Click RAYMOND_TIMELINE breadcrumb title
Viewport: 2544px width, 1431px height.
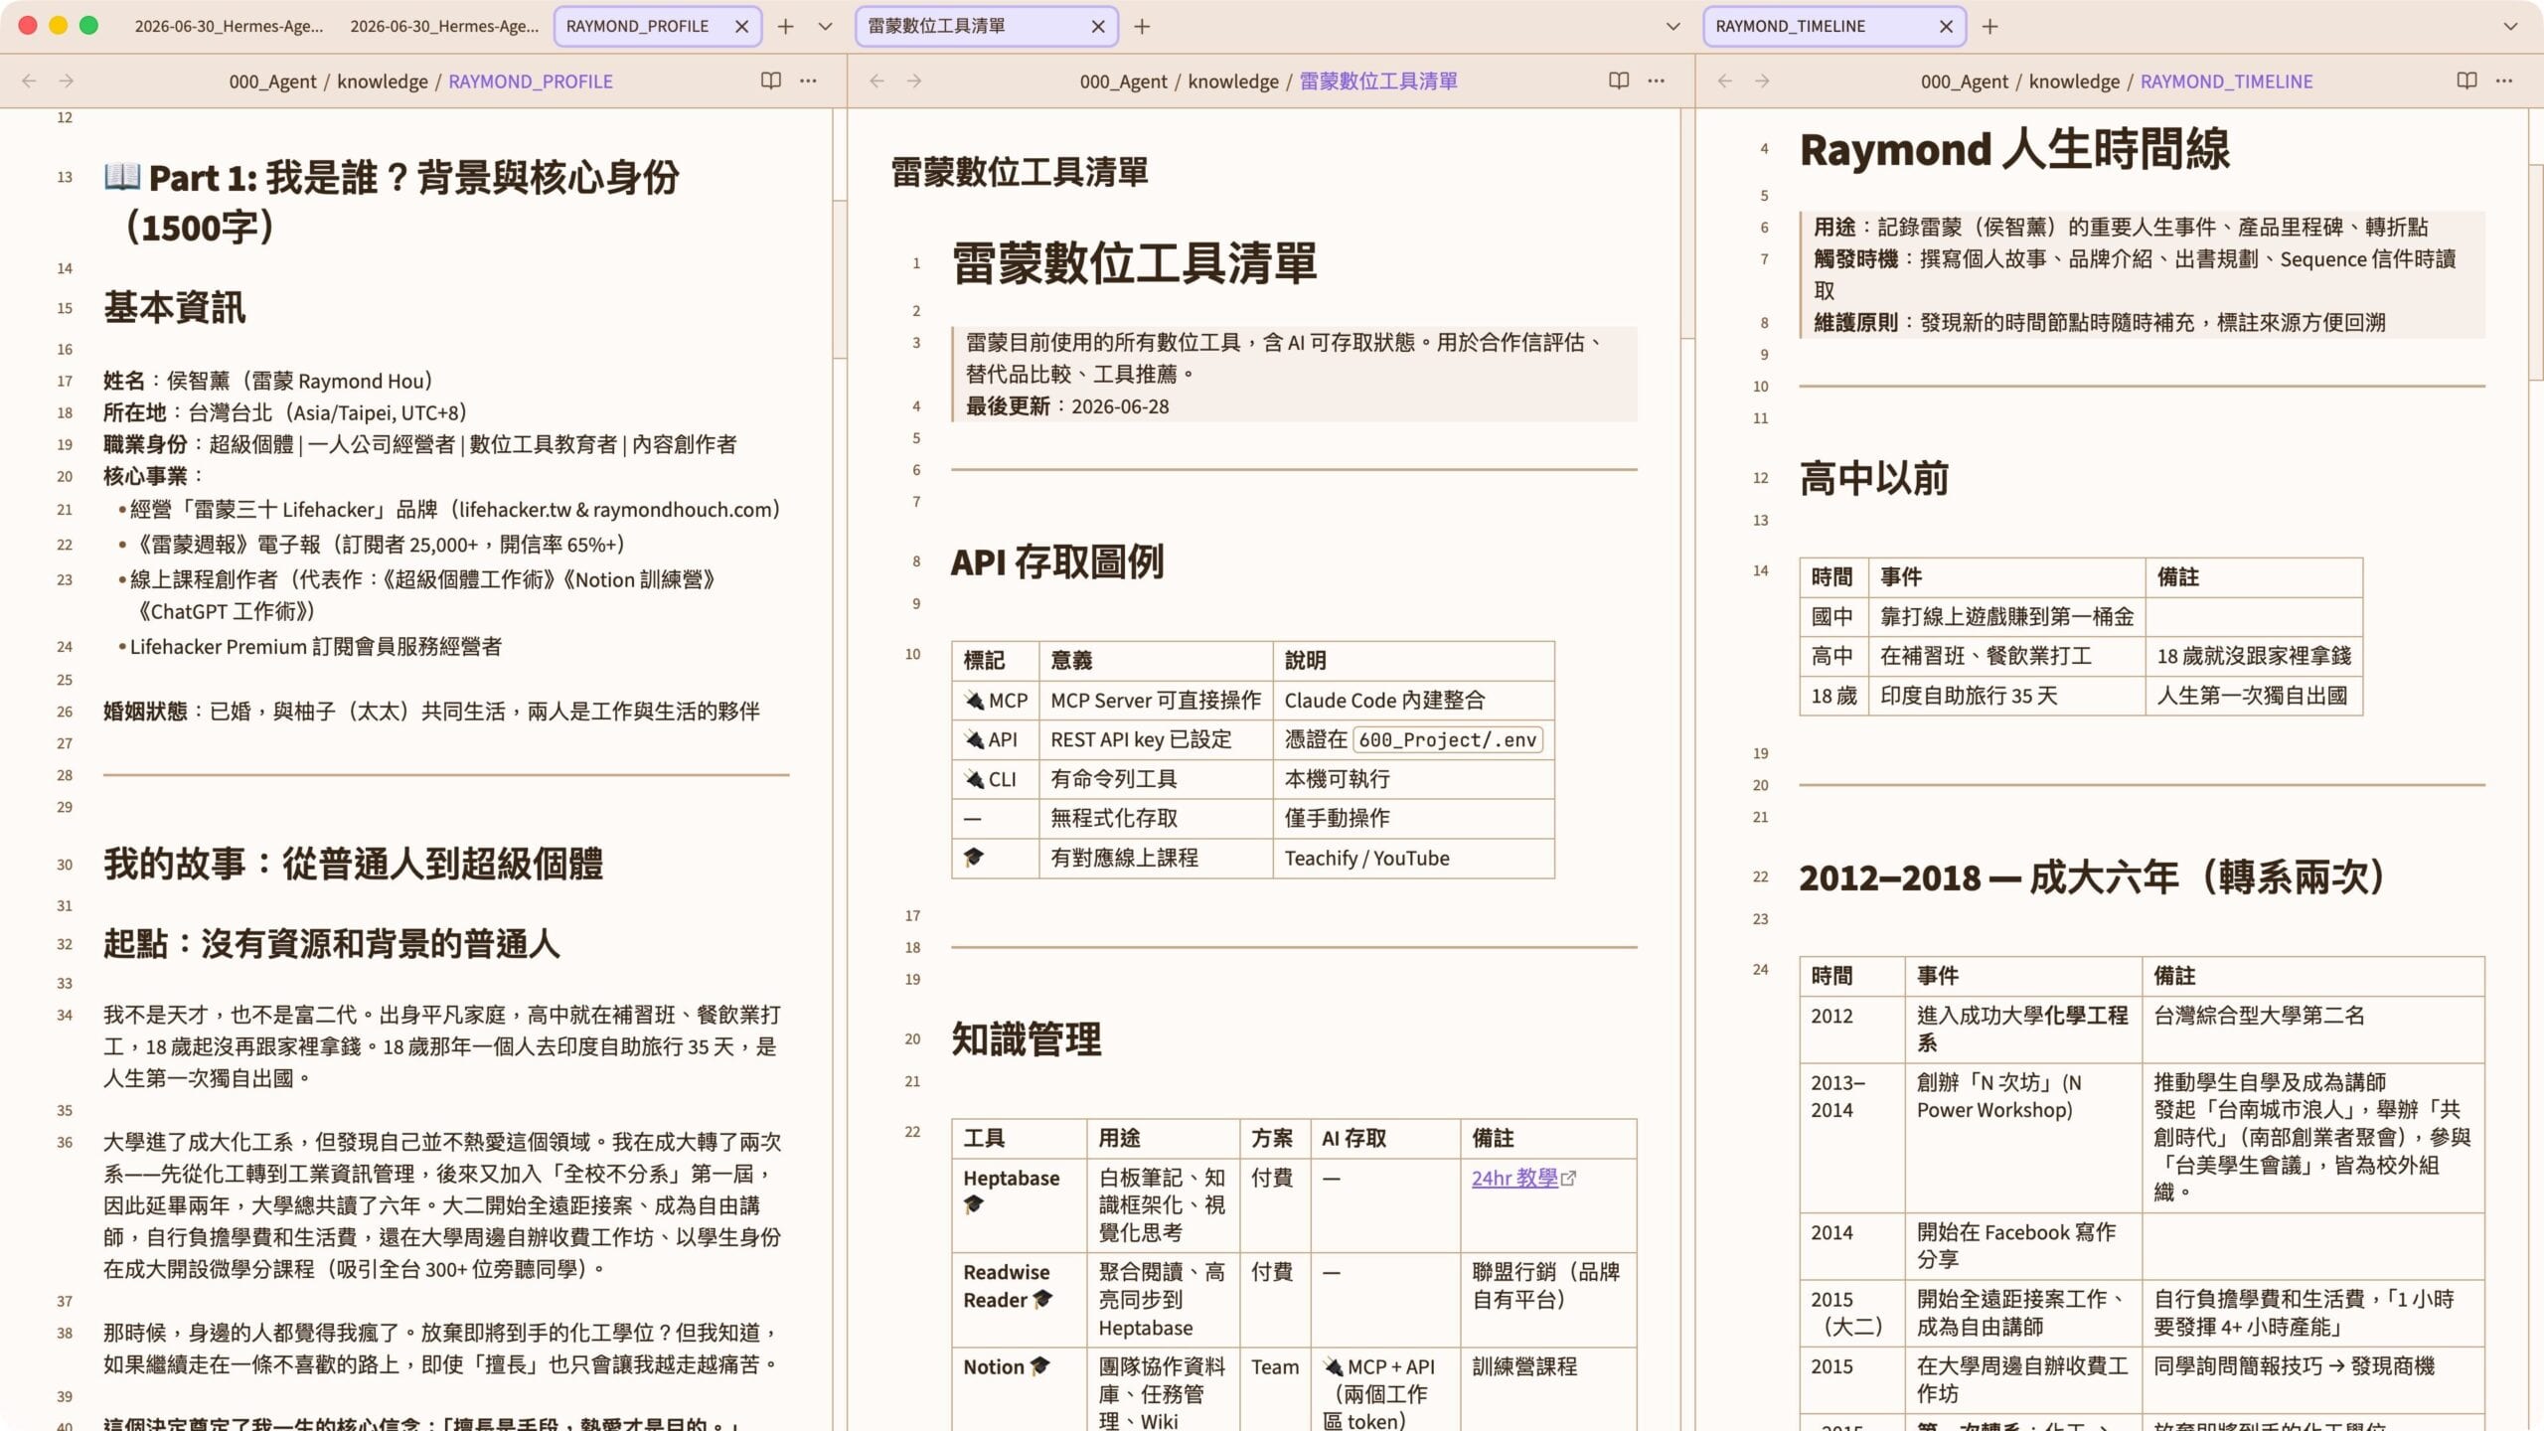pos(2226,81)
